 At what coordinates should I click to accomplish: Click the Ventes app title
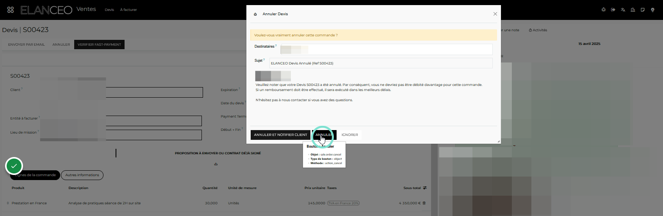click(x=86, y=9)
